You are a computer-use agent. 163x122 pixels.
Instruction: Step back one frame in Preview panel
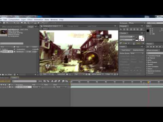(151, 47)
